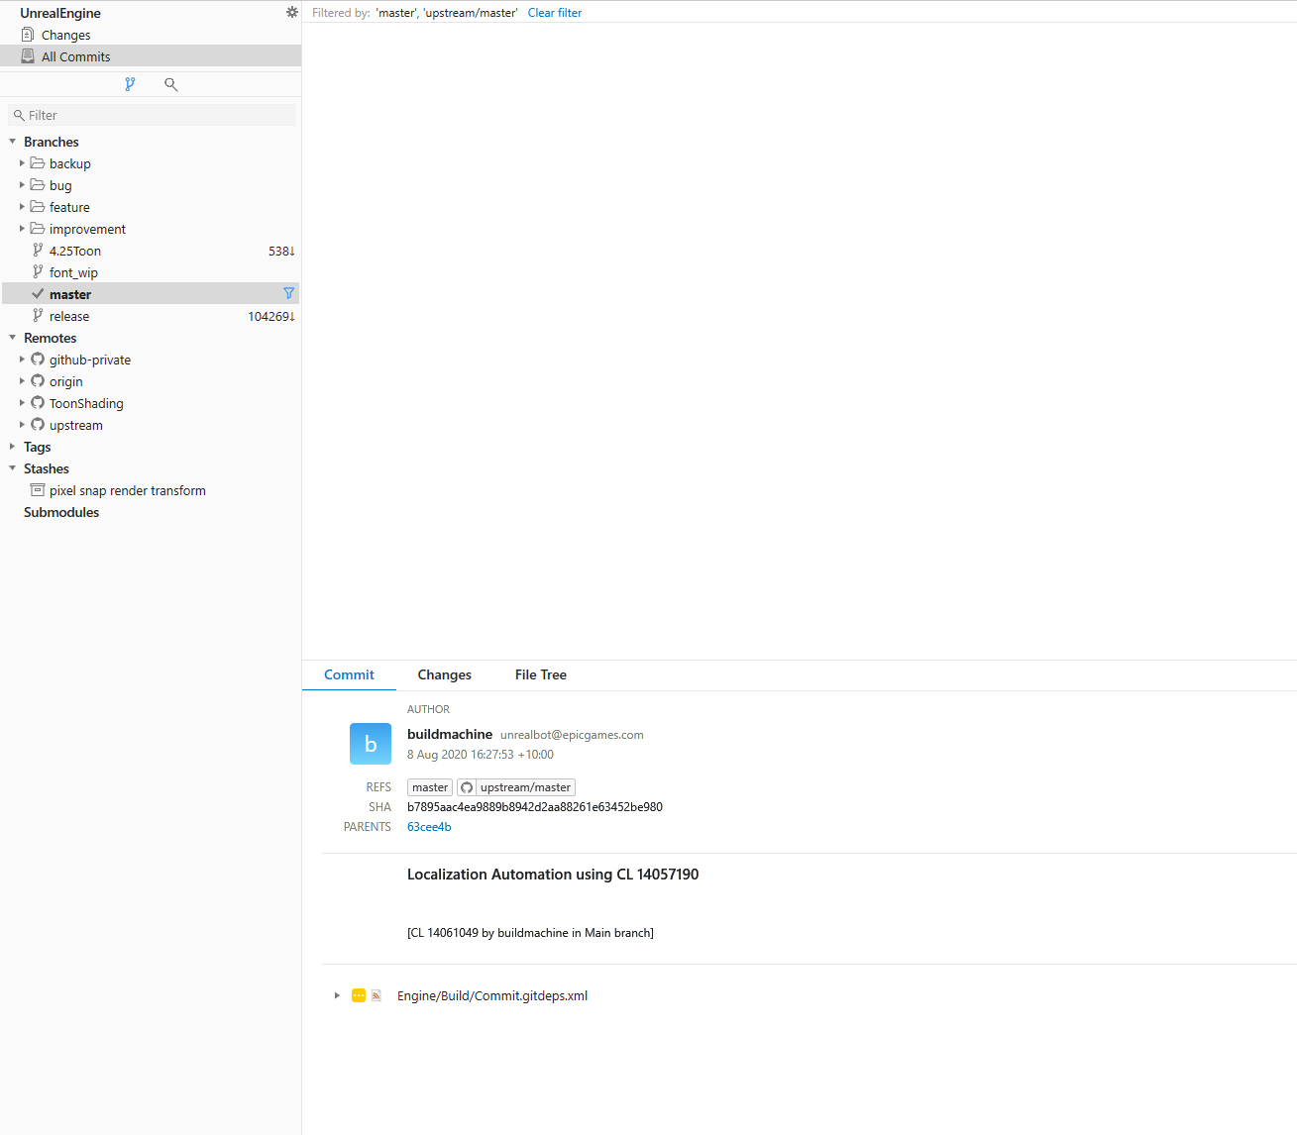Open the repository settings gear
Image resolution: width=1297 pixels, height=1135 pixels.
point(291,12)
